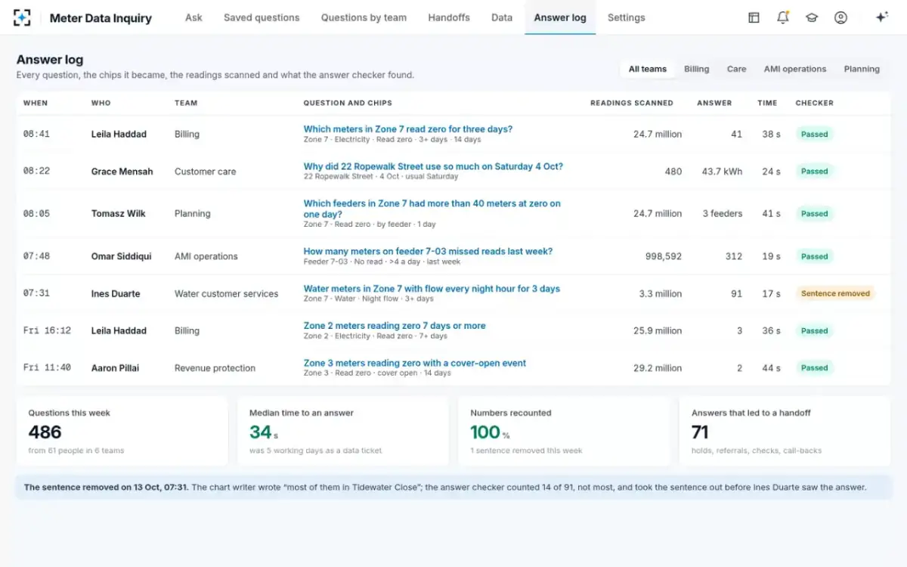The image size is (907, 567).
Task: Switch to the Ask tab
Action: (x=193, y=17)
